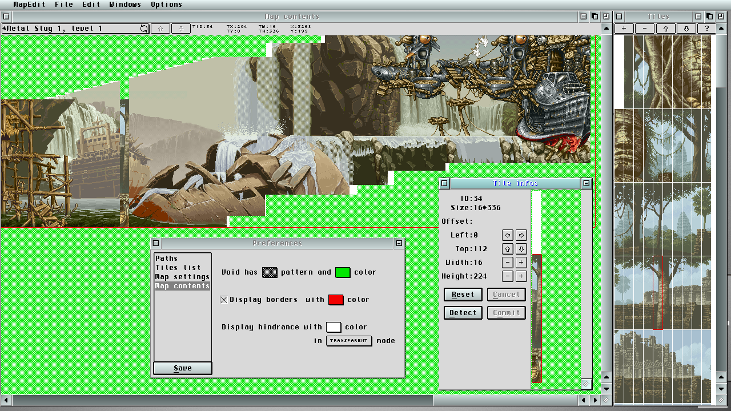Shift tile Left offset with the left arrow
This screenshot has width=731, height=411.
[507, 235]
